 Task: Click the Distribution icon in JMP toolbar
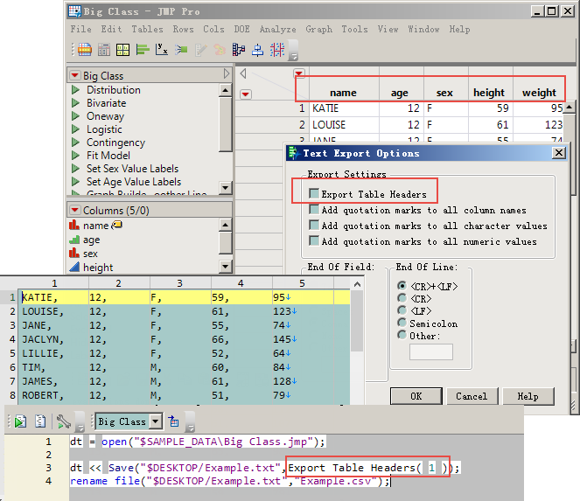(141, 50)
